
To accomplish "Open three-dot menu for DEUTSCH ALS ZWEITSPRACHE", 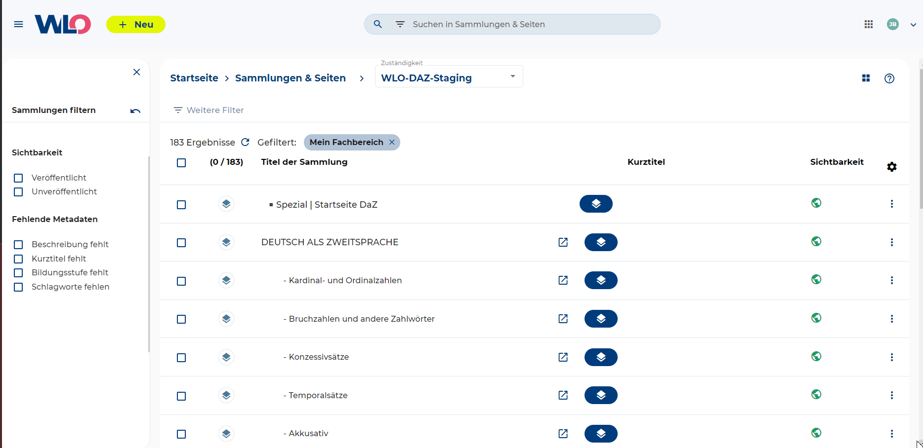I will coord(891,242).
